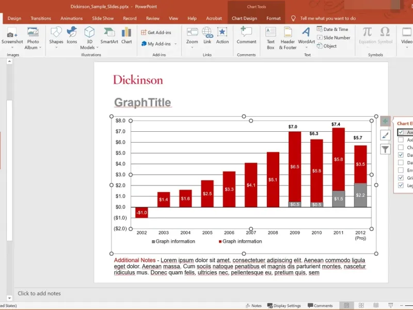The height and width of the screenshot is (310, 413).
Task: Toggle fourth checkbox in Chart Elements list
Action: pos(401,155)
